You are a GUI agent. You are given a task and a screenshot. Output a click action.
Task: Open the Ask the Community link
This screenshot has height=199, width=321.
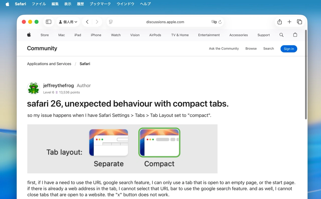click(x=224, y=48)
